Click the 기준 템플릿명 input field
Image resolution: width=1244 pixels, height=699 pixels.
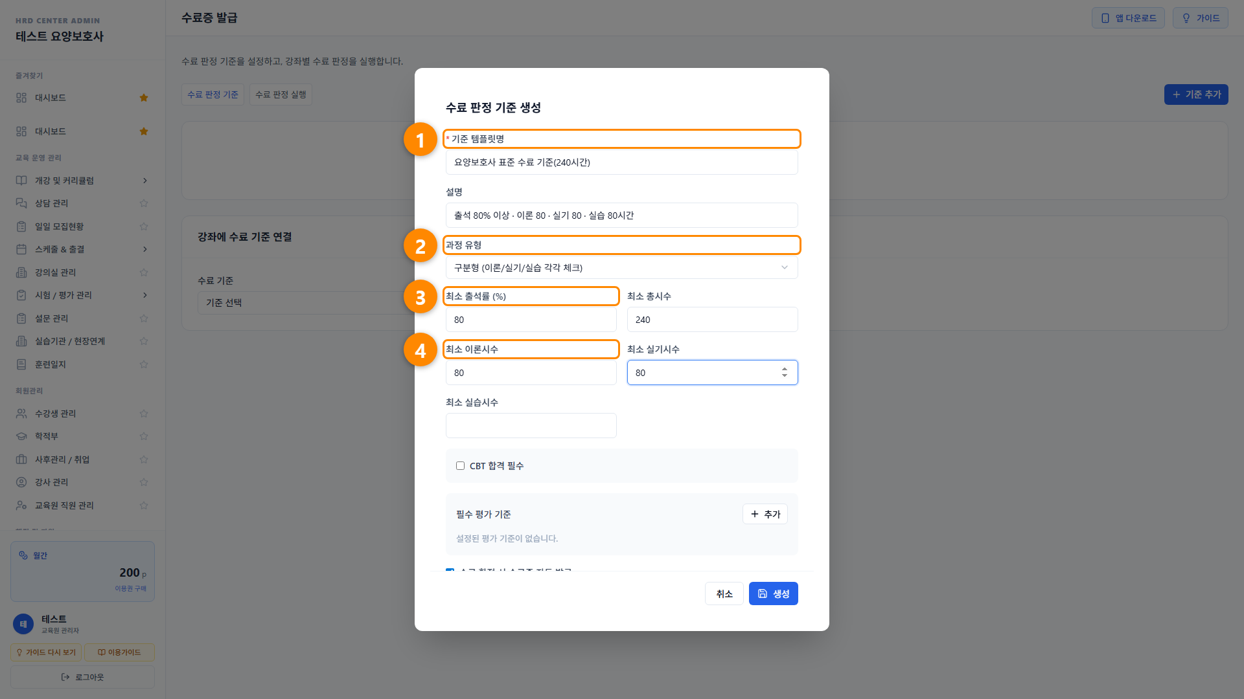point(621,162)
